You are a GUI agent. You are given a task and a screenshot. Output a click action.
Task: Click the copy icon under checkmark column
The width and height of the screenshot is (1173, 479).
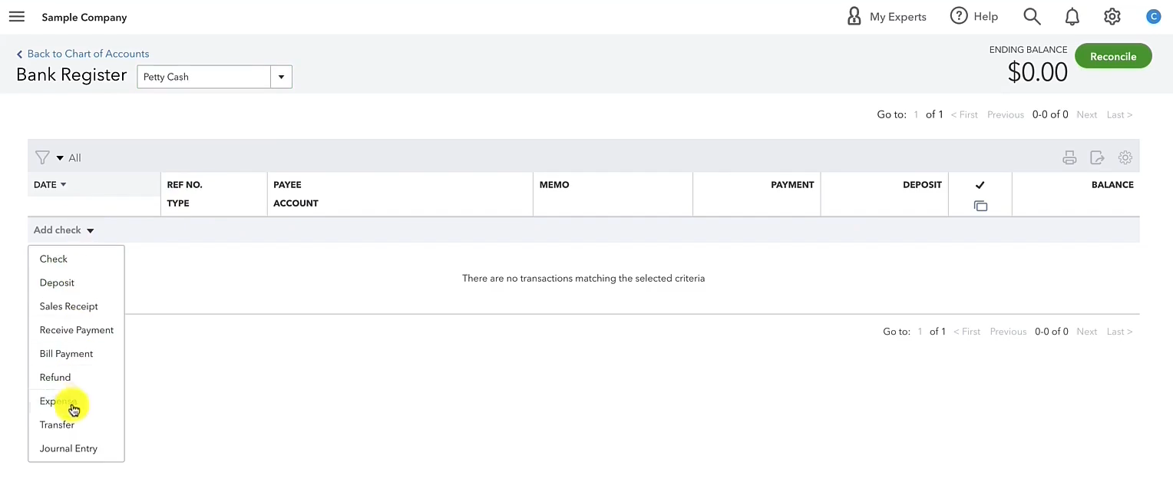[980, 206]
